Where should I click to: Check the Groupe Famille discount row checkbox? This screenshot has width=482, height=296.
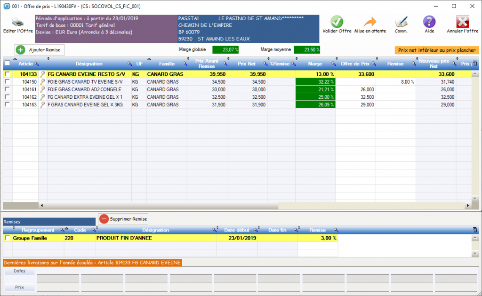(x=7, y=238)
